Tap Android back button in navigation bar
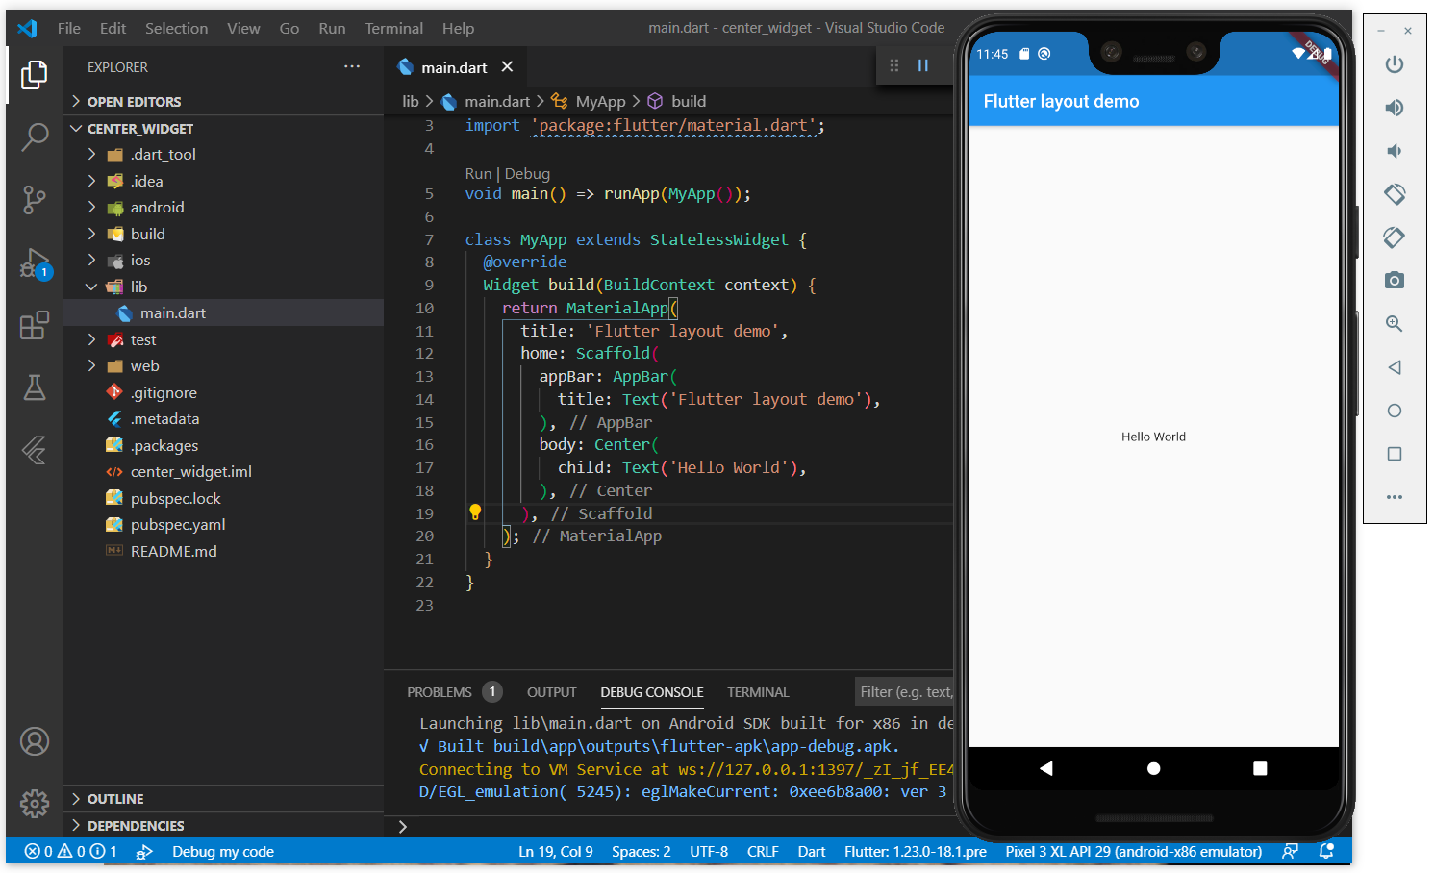This screenshot has width=1434, height=873. [1046, 768]
